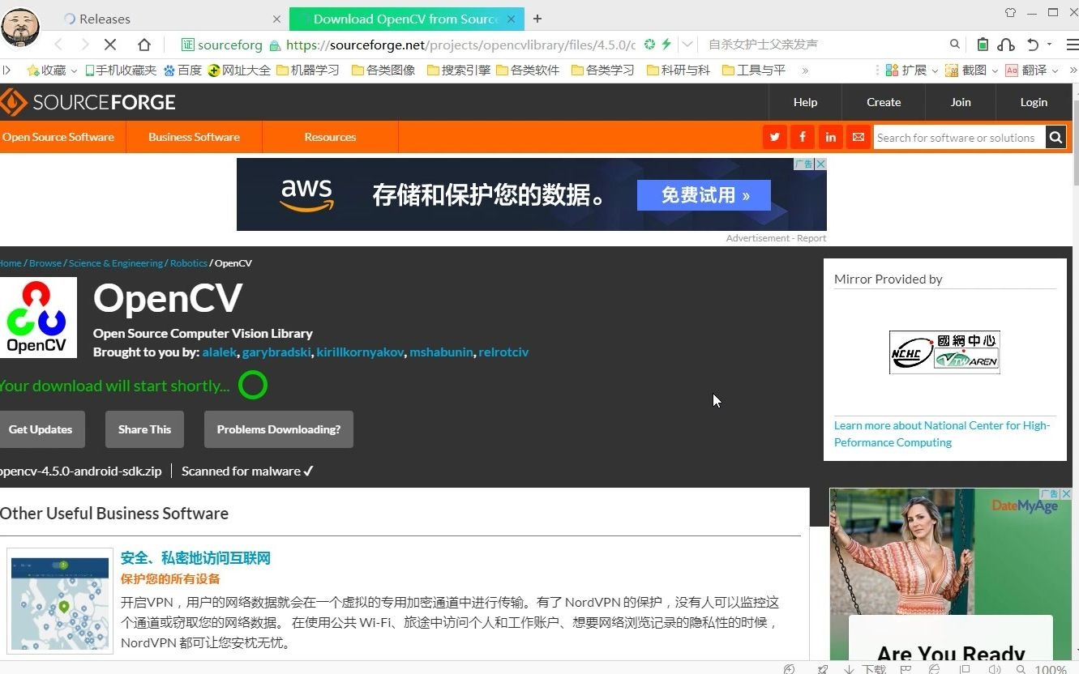The image size is (1079, 674).
Task: Switch to the Releases tab
Action: pyautogui.click(x=170, y=19)
